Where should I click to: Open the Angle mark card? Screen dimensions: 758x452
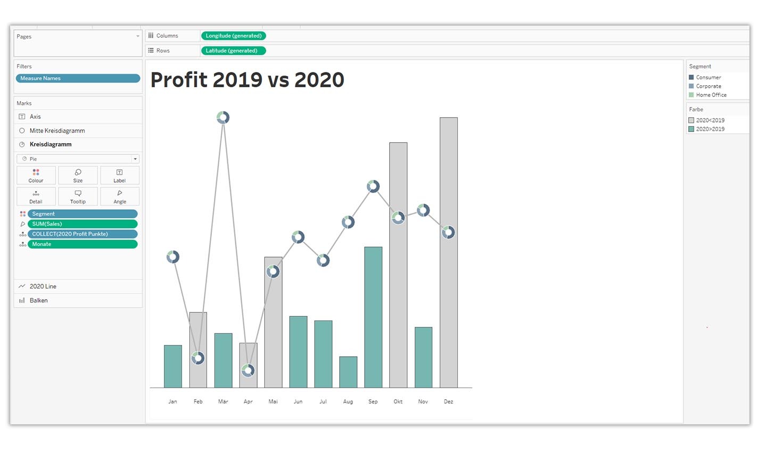pos(120,196)
